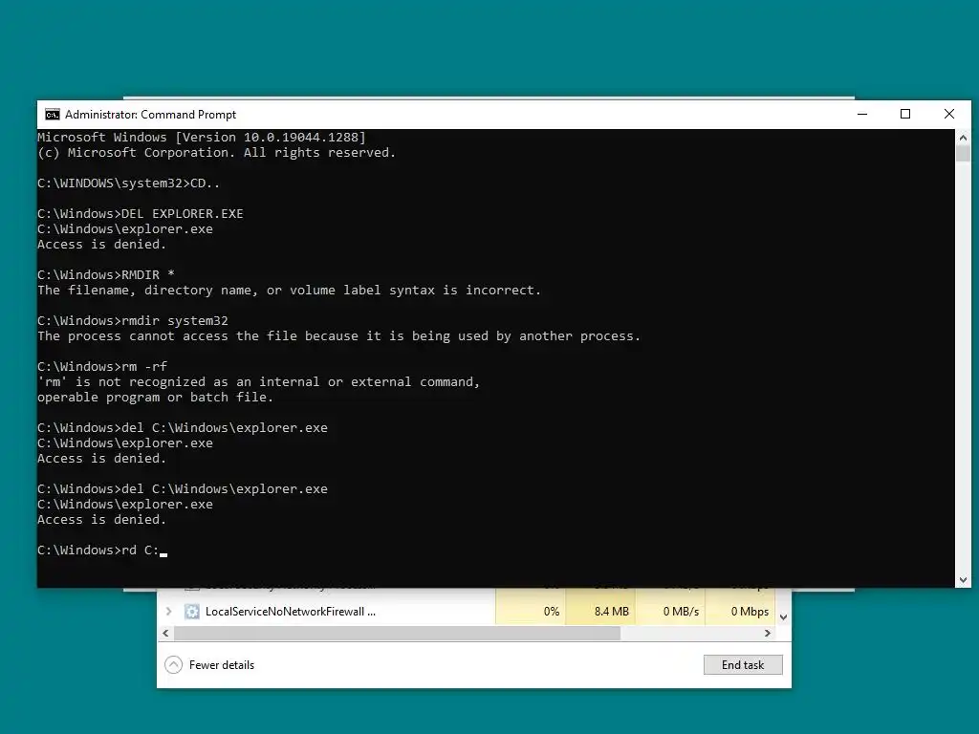The image size is (979, 734).
Task: Click the 0 Mbps network cell
Action: pos(741,612)
